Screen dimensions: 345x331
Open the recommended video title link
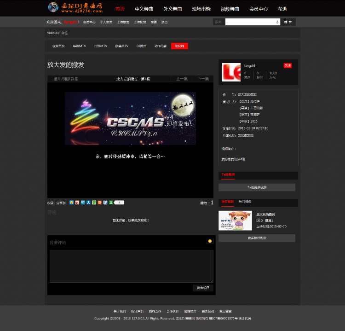tap(265, 215)
